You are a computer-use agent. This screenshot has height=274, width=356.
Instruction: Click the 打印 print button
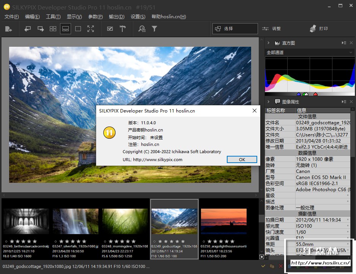click(319, 29)
